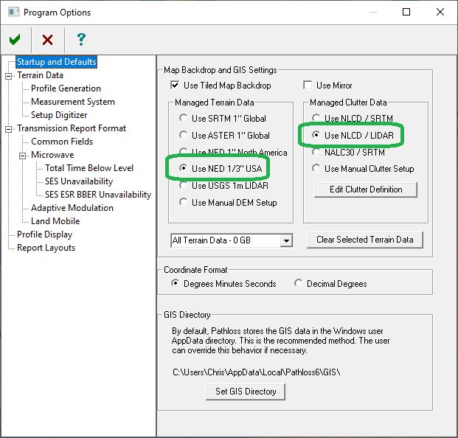Viewport: 458px width, 438px height.
Task: Open help with the question mark icon
Action: tap(81, 40)
